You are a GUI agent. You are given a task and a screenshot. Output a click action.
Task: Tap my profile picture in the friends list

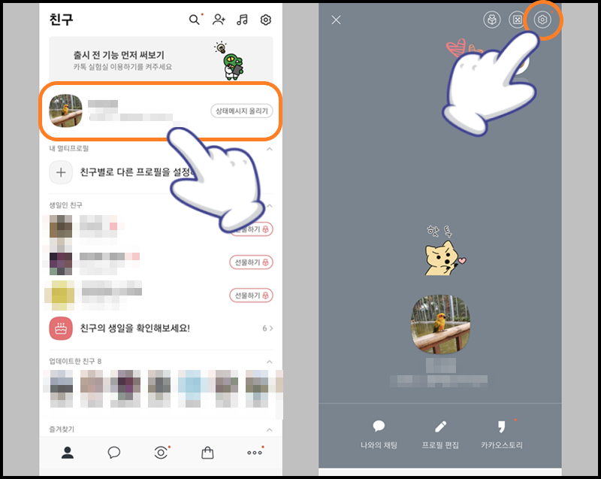coord(65,111)
